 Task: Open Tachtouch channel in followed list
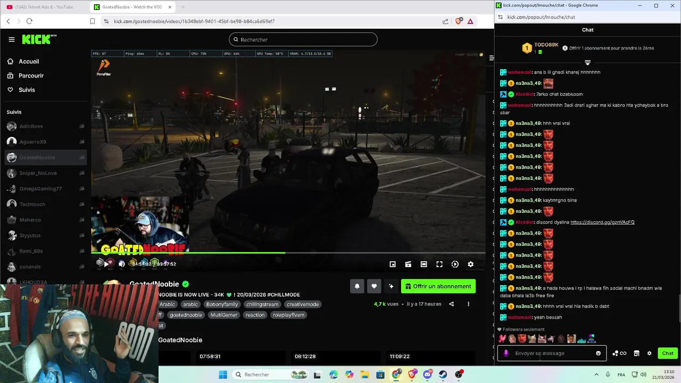46,204
